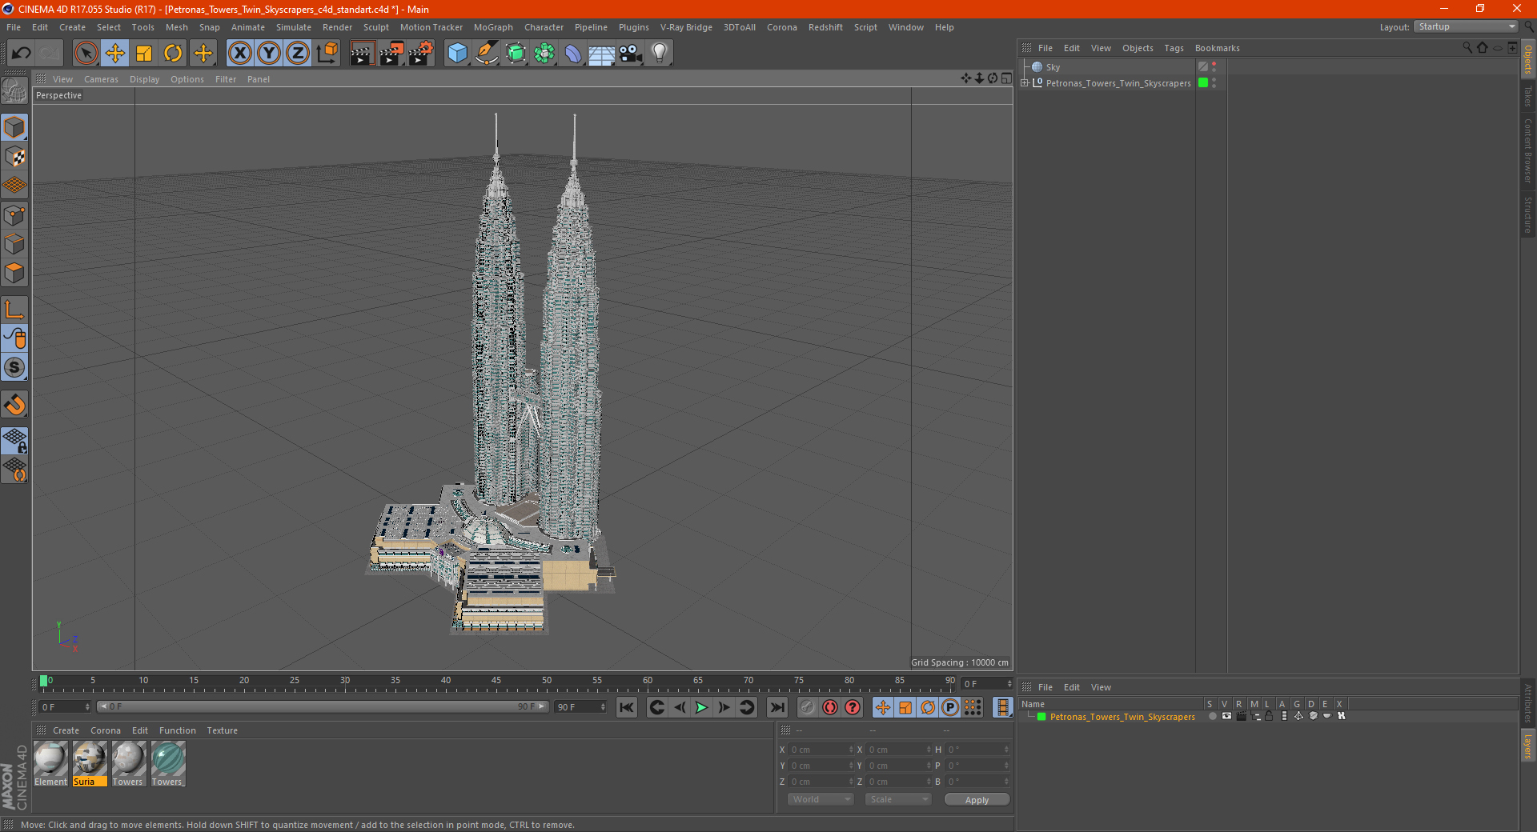Click the Locked Workplane icon
Viewport: 1537px width, 832px height.
pyautogui.click(x=14, y=441)
